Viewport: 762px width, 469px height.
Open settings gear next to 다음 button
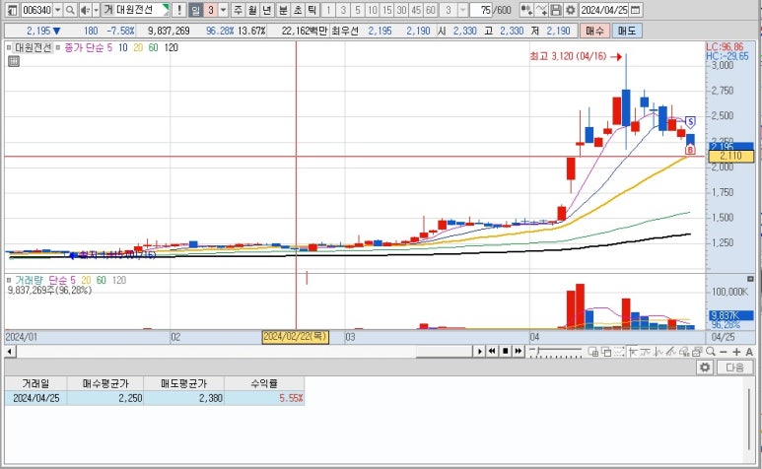705,368
